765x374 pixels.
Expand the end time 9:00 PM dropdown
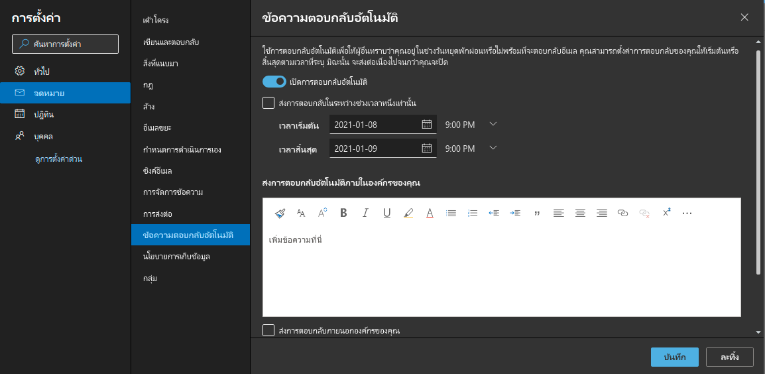[493, 148]
